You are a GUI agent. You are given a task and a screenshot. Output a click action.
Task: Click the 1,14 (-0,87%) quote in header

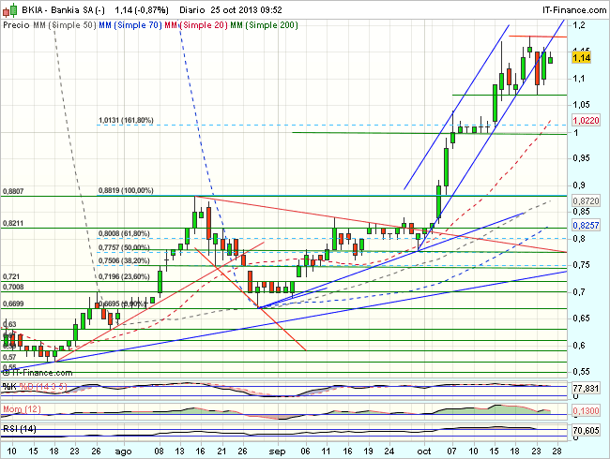(x=142, y=10)
